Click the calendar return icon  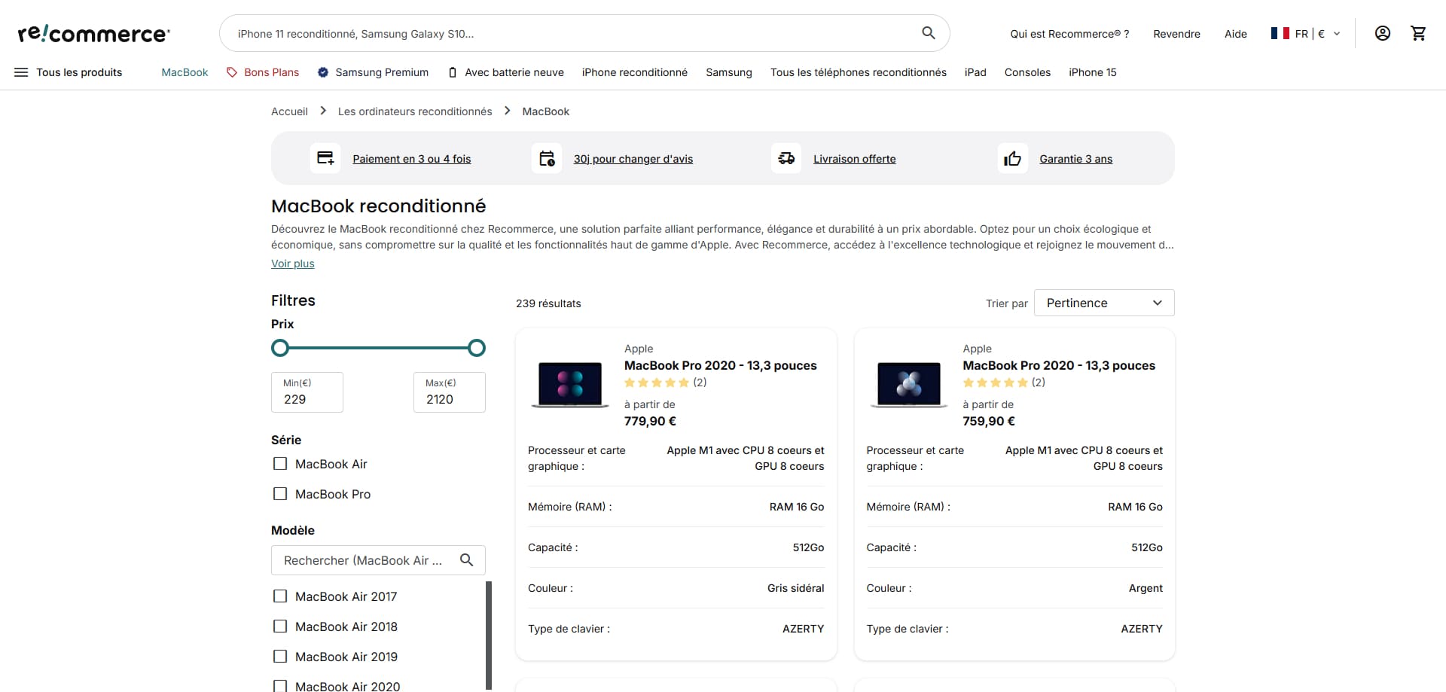coord(547,158)
